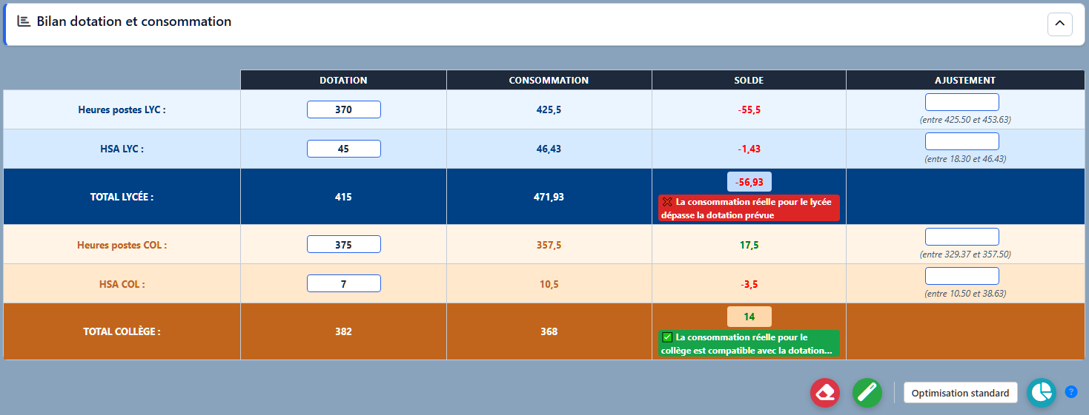The height and width of the screenshot is (415, 1089).
Task: Click the Heures postes LYC row label
Action: [x=122, y=109]
